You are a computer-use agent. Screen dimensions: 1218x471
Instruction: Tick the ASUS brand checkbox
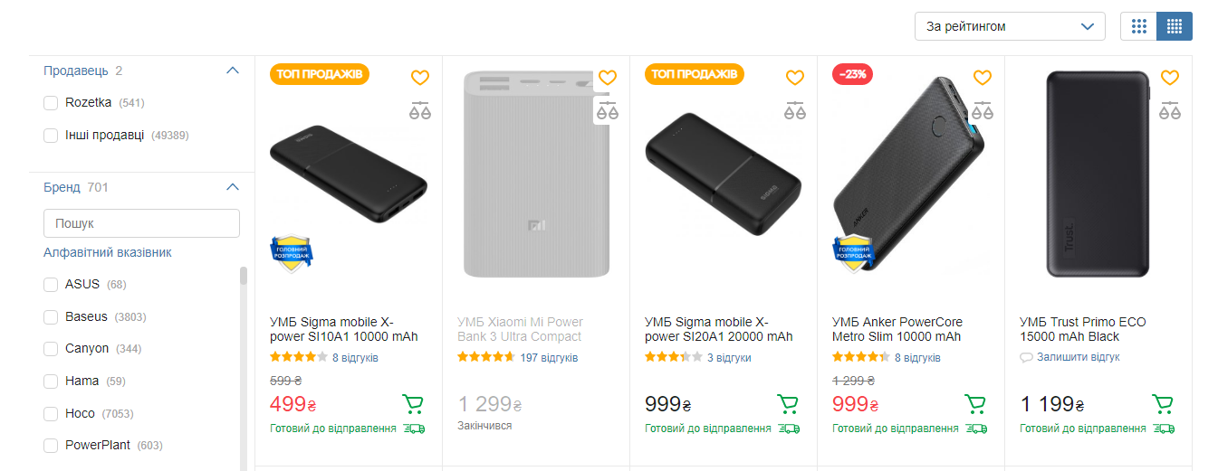[x=51, y=285]
